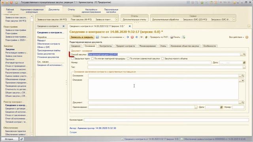Screen dimensions: 253x142
Task: Click Дополнительные обработки link
Action: [166, 19]
